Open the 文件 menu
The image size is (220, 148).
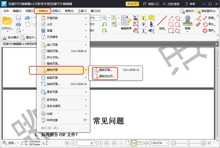pos(6,11)
